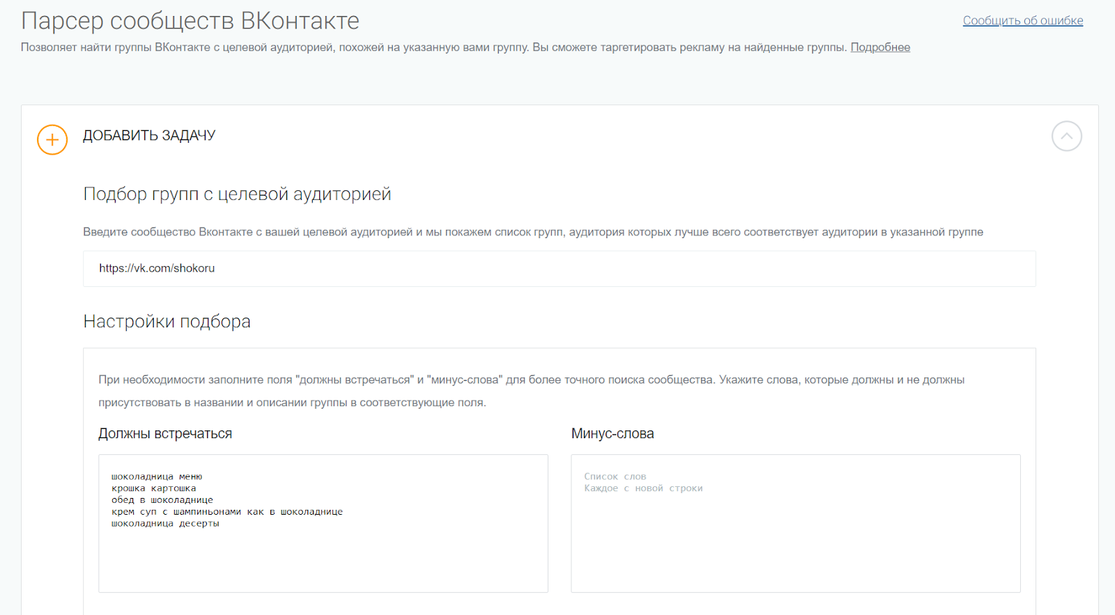Follow the "Подробнее" link
Screen dimensions: 1115x615
point(879,47)
